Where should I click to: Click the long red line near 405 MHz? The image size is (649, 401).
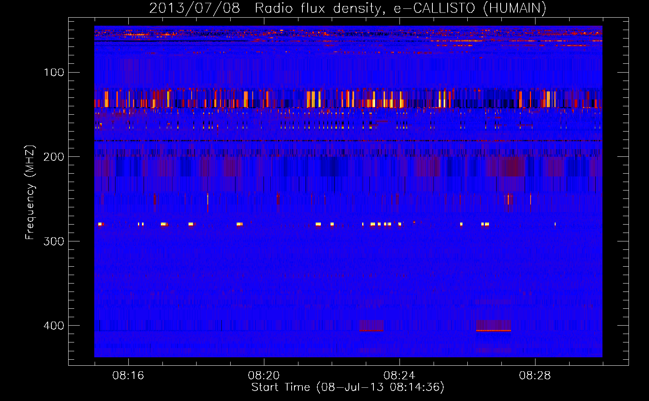493,330
